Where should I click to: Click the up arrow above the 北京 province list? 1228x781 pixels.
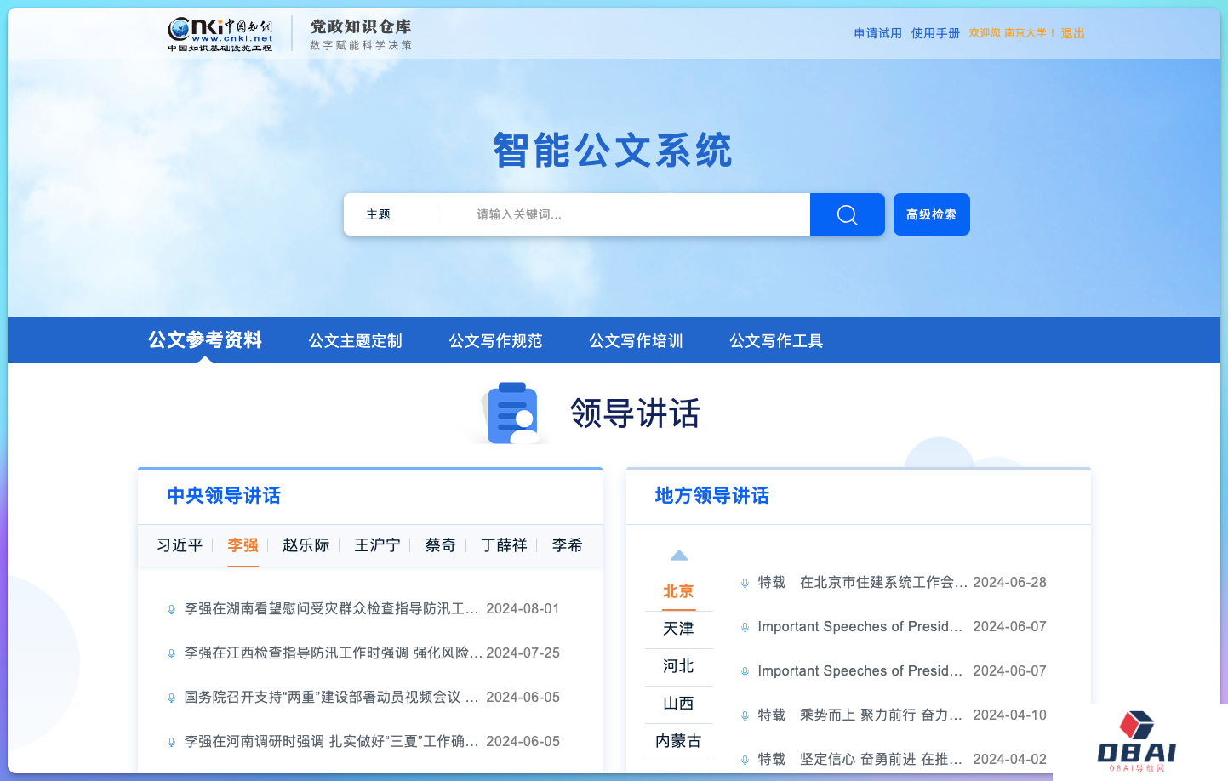point(678,554)
